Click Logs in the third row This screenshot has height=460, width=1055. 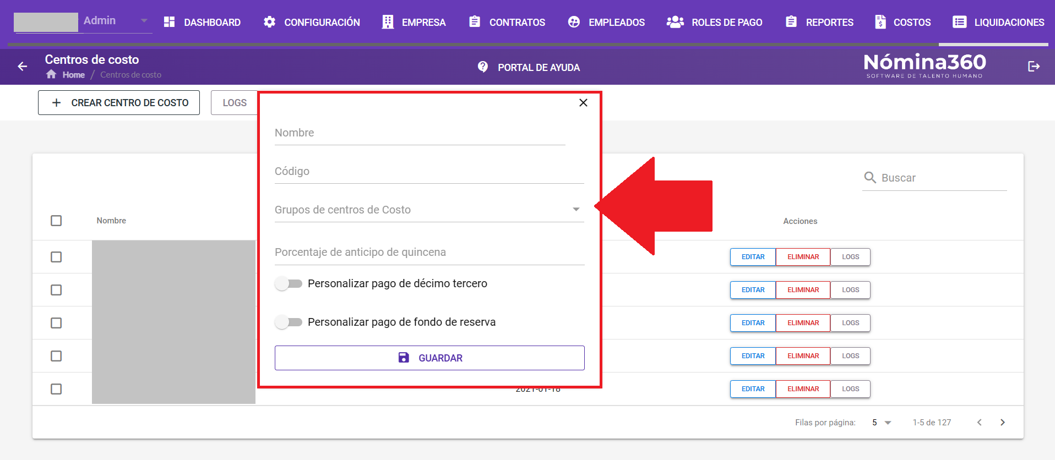click(x=850, y=323)
